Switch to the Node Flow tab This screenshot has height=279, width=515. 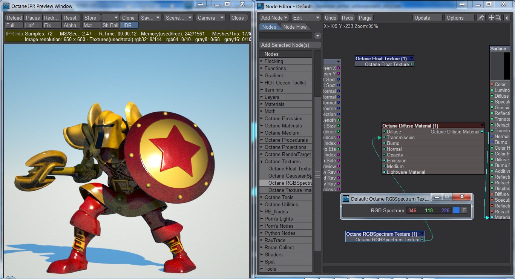click(x=296, y=27)
